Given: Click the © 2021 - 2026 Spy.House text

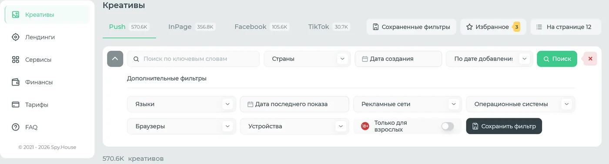Looking at the screenshot, I should [47, 147].
